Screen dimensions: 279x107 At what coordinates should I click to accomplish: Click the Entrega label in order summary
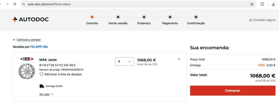pyautogui.click(x=195, y=65)
